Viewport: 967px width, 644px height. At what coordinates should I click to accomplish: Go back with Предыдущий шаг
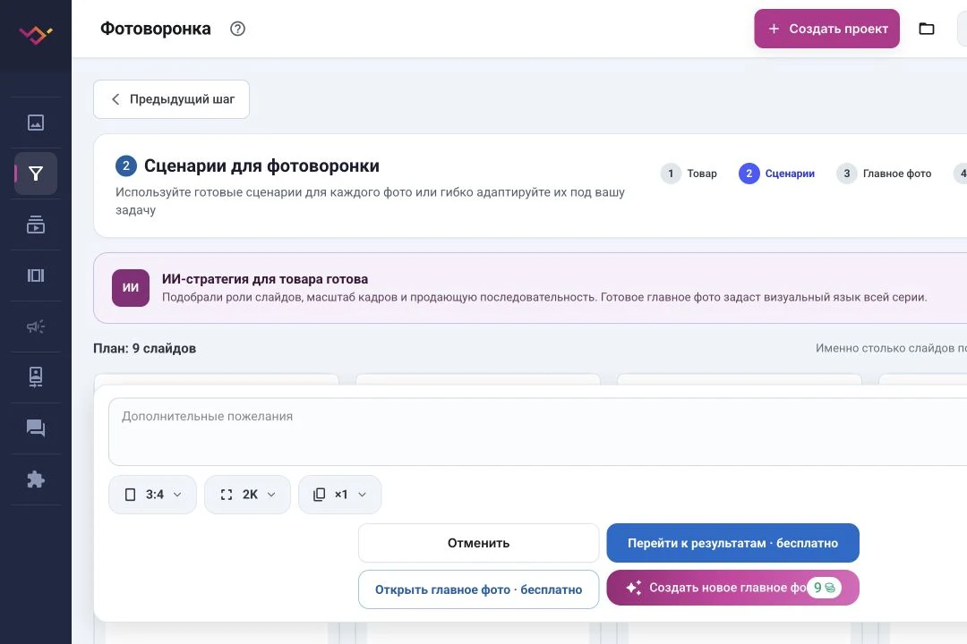(x=171, y=99)
